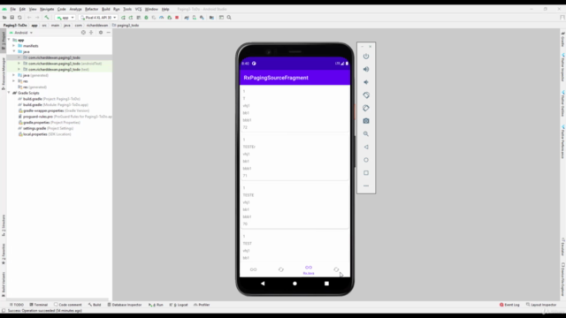Open the Layout Inspector button
This screenshot has width=566, height=318.
541,305
